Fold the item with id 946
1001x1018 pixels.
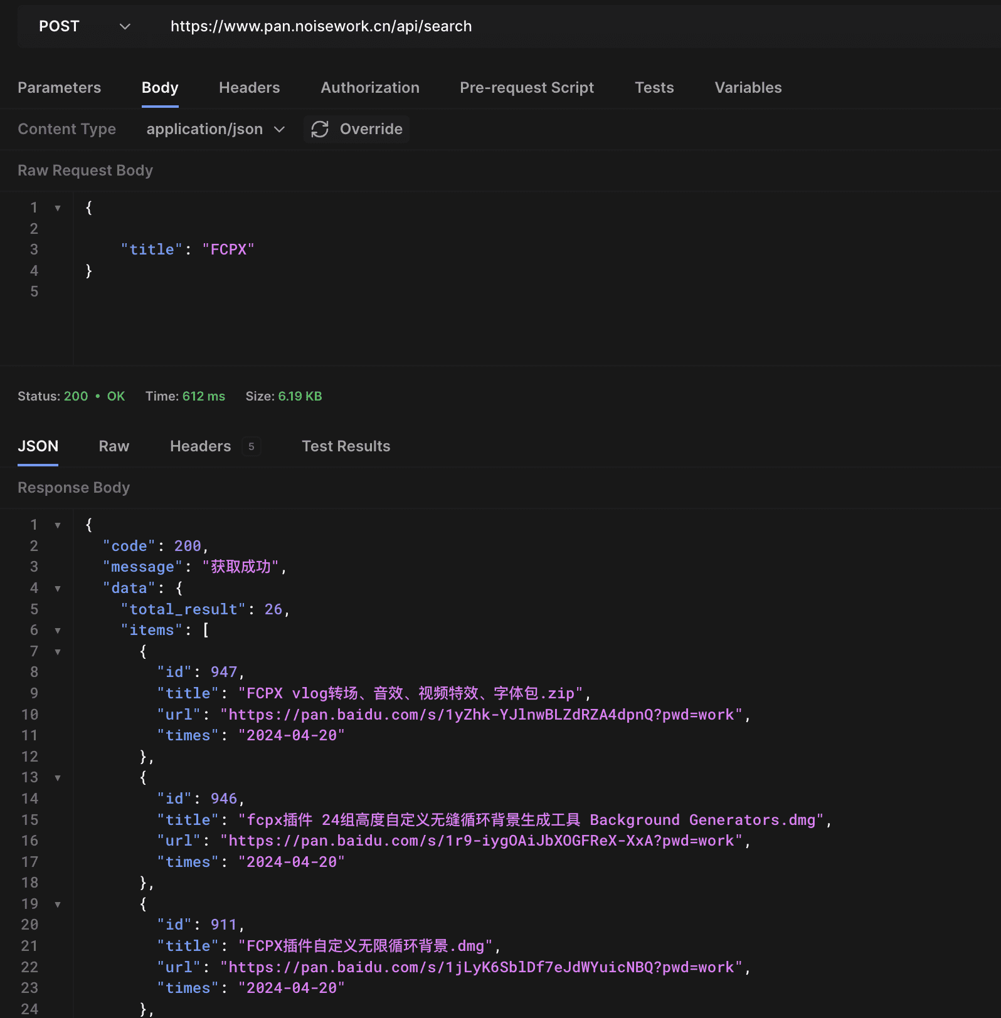pyautogui.click(x=58, y=778)
